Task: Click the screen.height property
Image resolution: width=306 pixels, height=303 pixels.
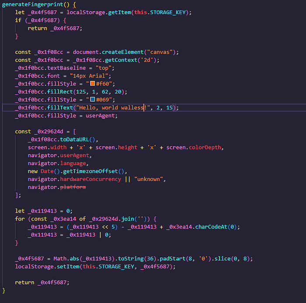Action: click(x=116, y=147)
